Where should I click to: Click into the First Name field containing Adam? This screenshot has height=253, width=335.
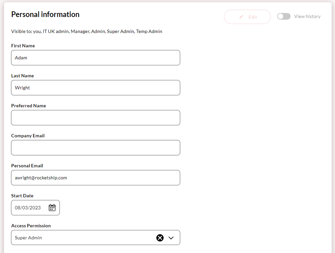[x=95, y=58]
